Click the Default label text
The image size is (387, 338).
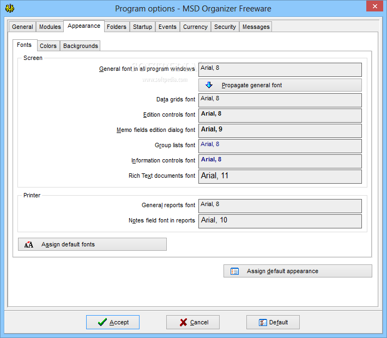[279, 322]
